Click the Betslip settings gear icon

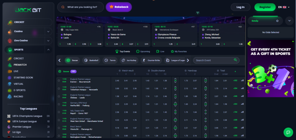click(277, 21)
